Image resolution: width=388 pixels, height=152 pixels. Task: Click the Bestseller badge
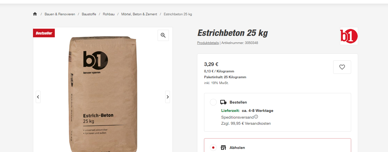pos(44,33)
